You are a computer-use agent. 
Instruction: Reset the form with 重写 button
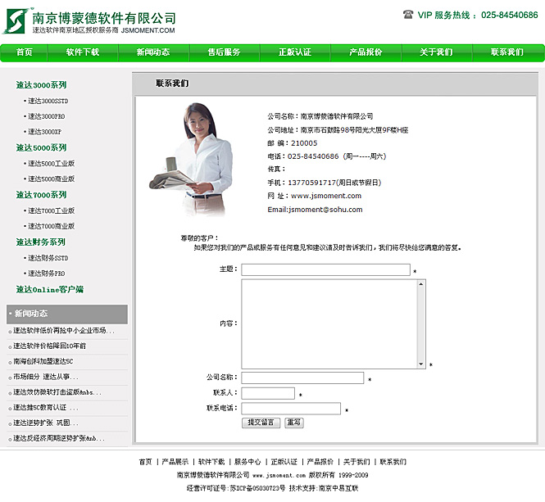point(294,423)
